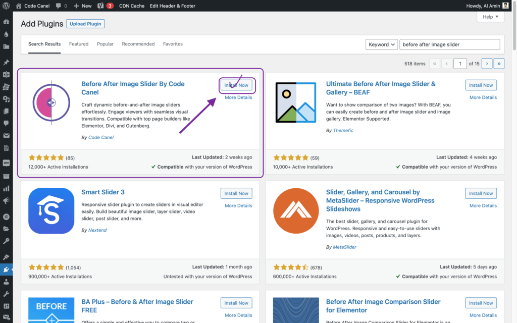Click the current page number field
The image size is (517, 323).
point(460,64)
